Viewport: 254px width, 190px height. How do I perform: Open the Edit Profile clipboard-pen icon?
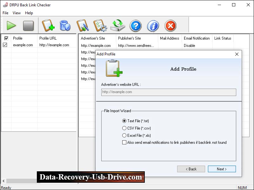tap(83, 26)
